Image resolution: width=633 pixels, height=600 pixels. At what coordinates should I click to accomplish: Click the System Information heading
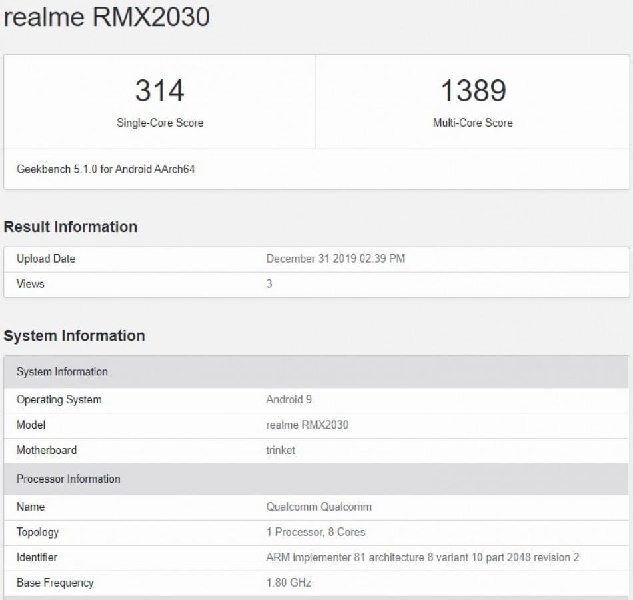pyautogui.click(x=75, y=336)
